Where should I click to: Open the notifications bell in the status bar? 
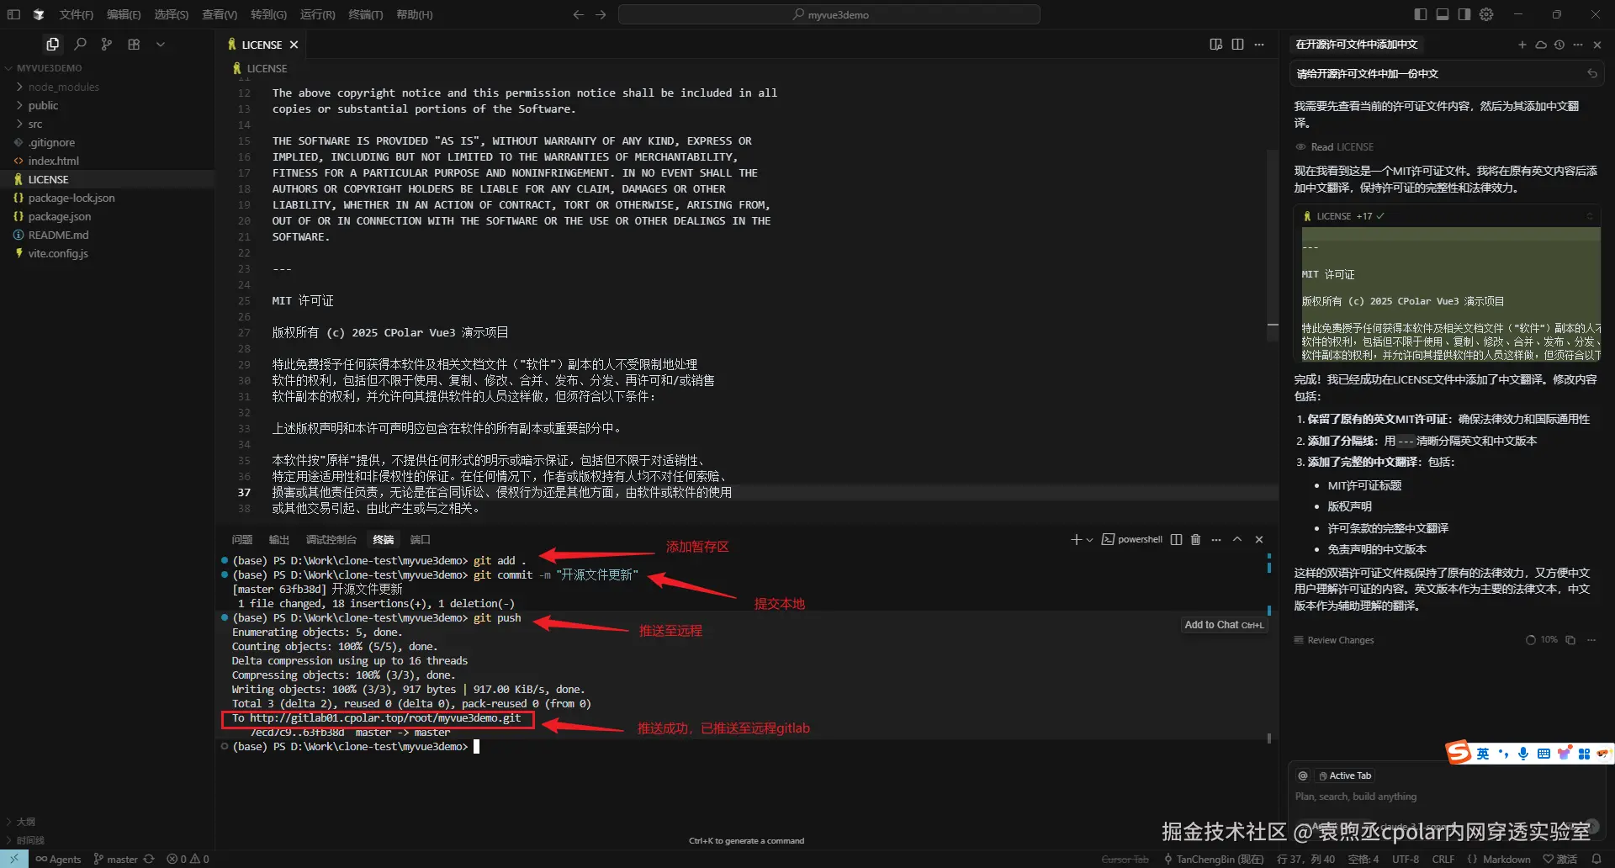click(1596, 859)
